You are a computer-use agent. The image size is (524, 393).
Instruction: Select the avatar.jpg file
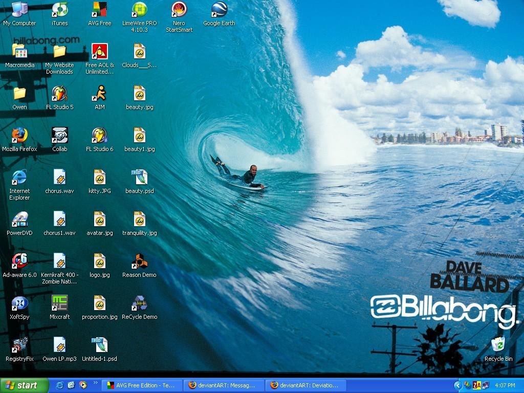click(100, 224)
